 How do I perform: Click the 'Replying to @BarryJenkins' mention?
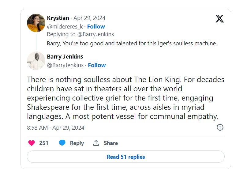click(x=95, y=34)
